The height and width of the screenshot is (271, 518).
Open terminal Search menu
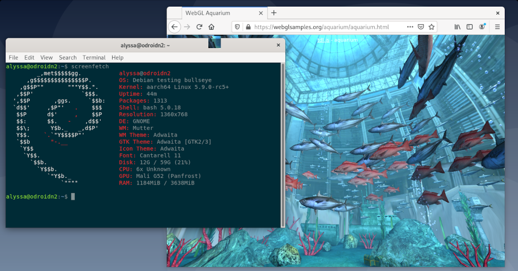(68, 58)
